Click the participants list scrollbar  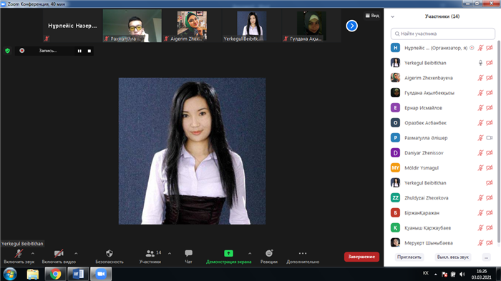click(x=499, y=142)
